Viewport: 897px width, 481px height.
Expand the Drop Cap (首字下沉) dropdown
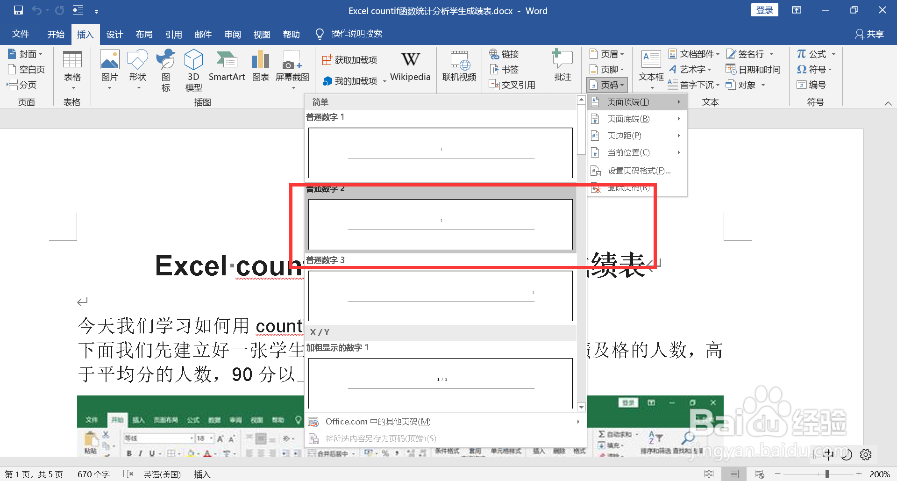coord(694,85)
